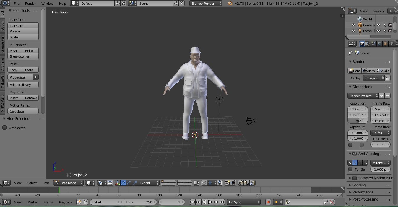Open the Object properties cube icon

pyautogui.click(x=385, y=44)
